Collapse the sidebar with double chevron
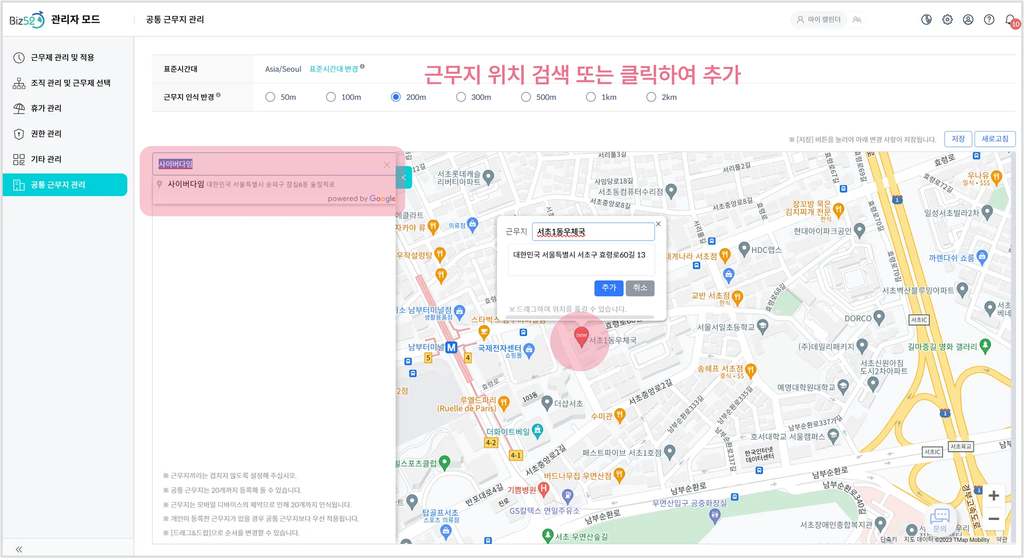The image size is (1024, 558). 19,549
